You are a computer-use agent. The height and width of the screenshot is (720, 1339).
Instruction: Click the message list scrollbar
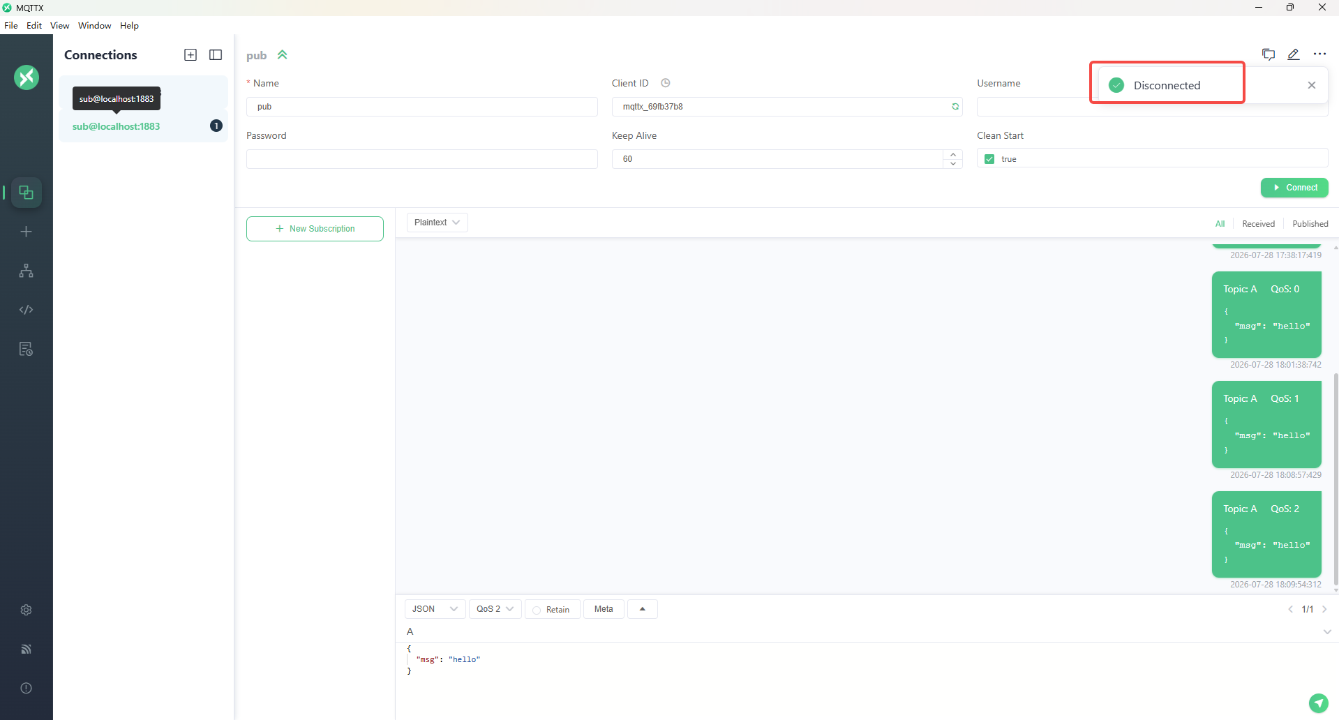[x=1336, y=479]
